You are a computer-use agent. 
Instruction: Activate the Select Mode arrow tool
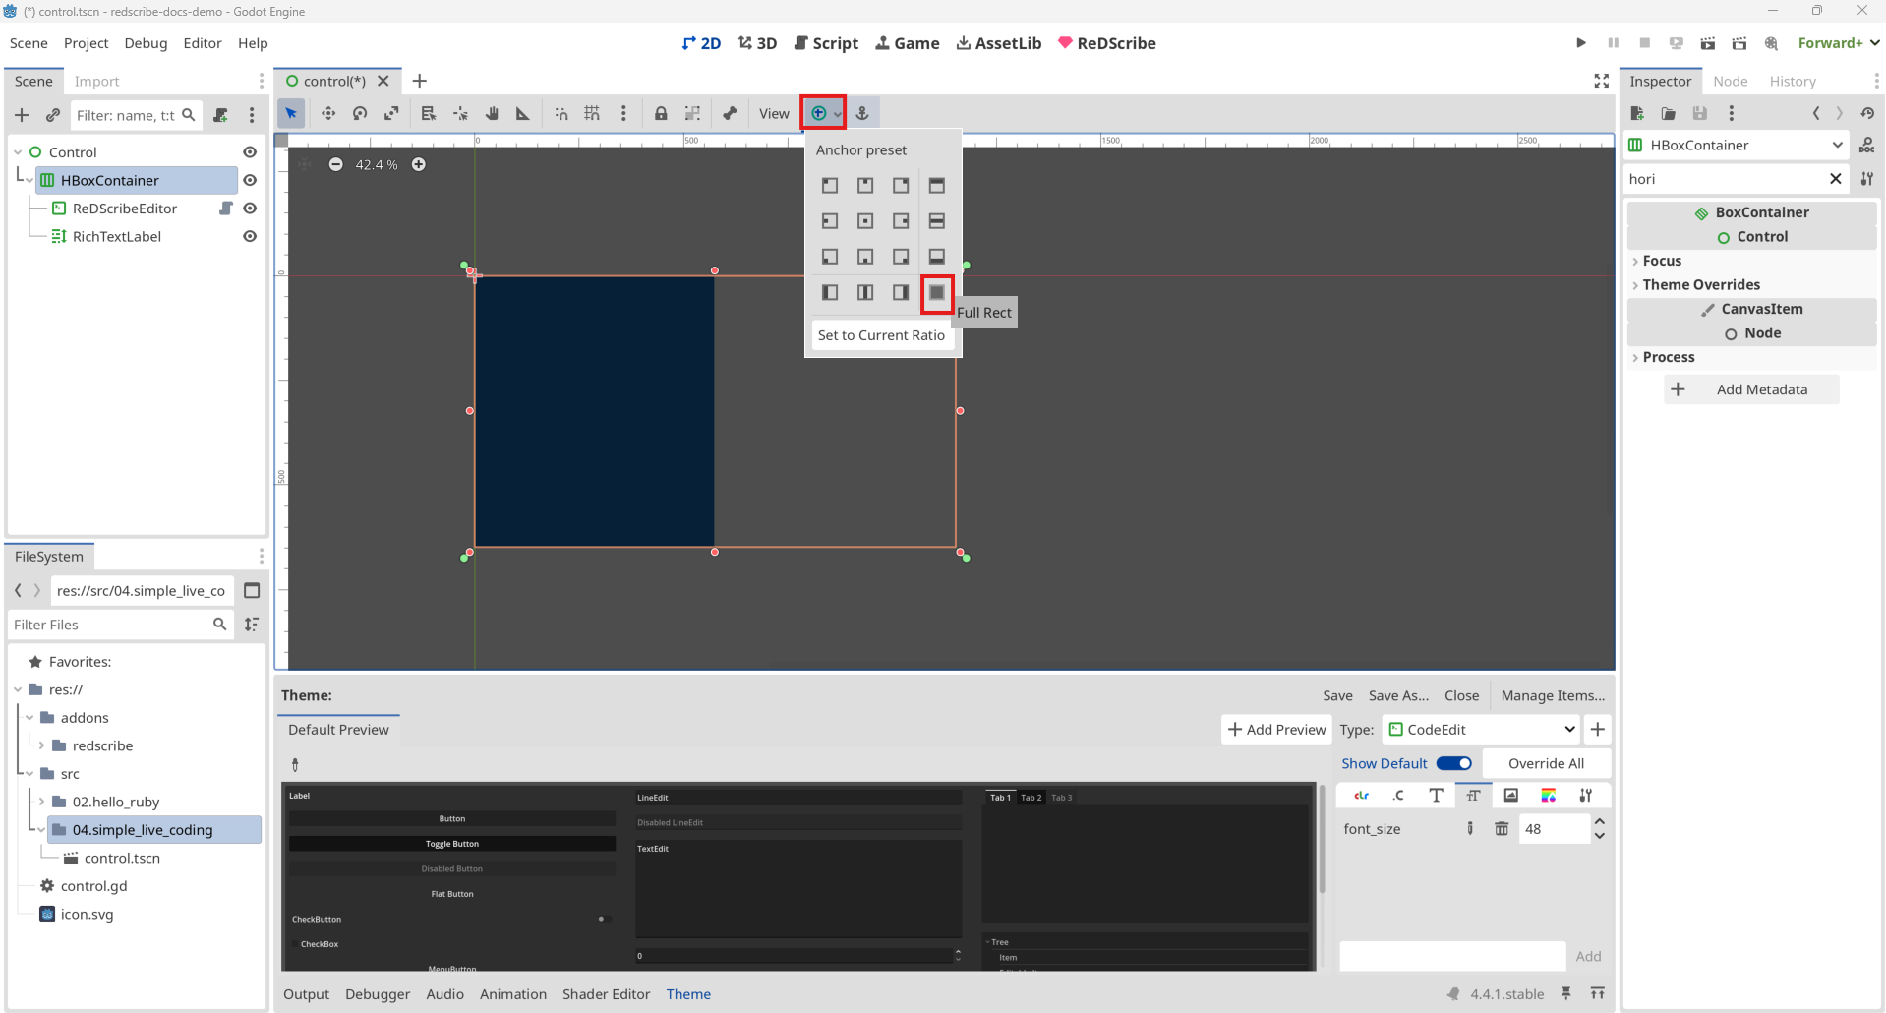click(x=291, y=114)
